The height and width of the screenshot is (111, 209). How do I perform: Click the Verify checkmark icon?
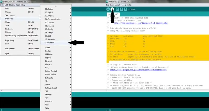tap(108, 9)
